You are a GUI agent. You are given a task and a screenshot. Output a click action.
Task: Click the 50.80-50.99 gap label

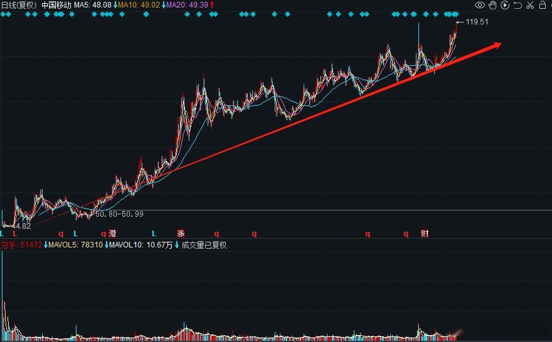click(119, 214)
